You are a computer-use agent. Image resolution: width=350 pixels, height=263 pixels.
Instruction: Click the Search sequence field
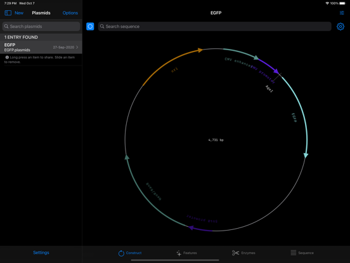click(214, 27)
